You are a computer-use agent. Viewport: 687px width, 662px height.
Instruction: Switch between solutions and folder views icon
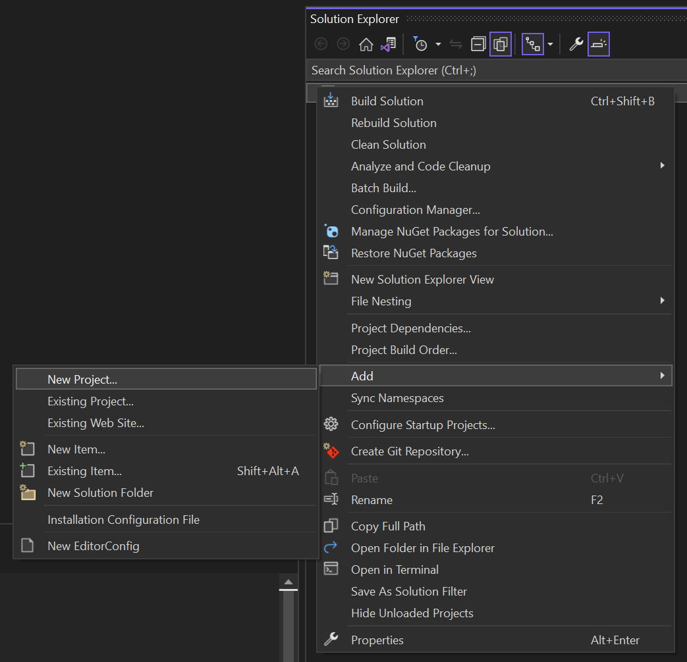point(389,44)
